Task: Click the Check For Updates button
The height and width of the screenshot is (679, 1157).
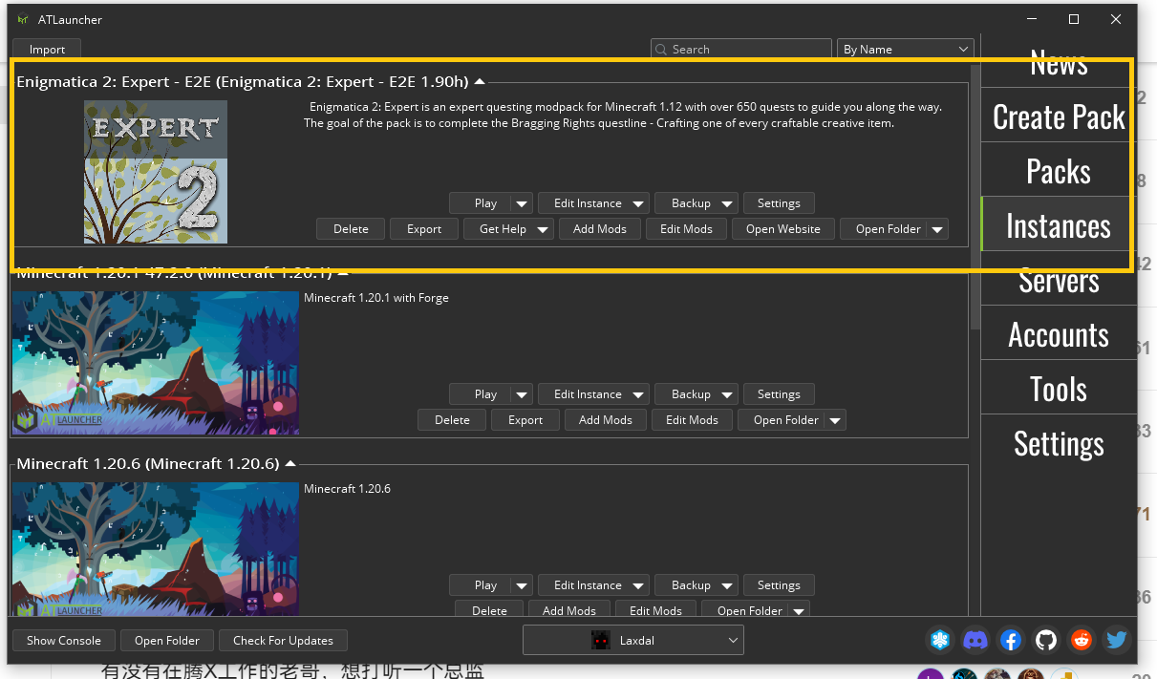Action: click(x=284, y=641)
